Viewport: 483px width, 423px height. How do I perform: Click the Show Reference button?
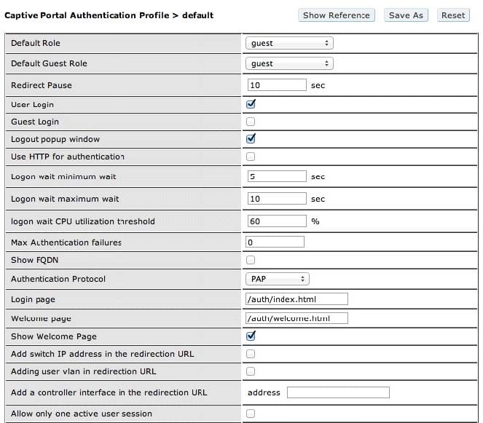click(x=336, y=15)
